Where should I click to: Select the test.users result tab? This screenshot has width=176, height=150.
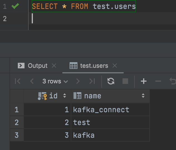point(94,66)
